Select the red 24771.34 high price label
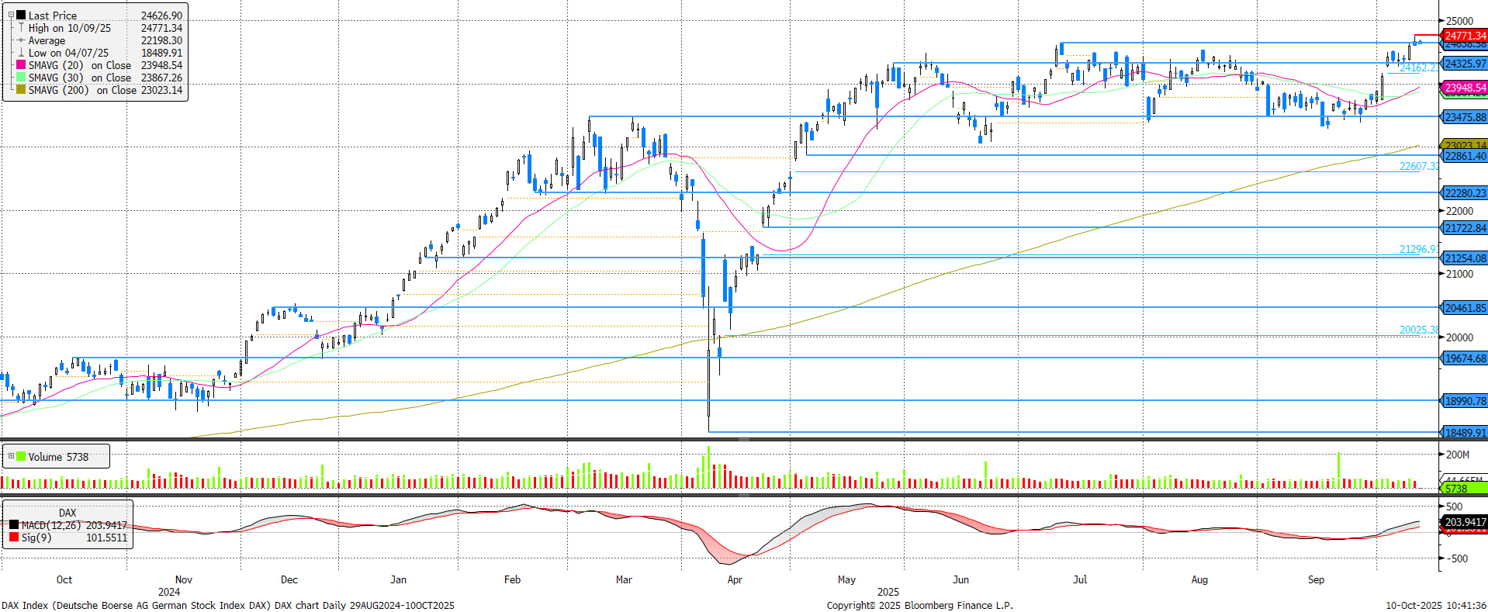The height and width of the screenshot is (612, 1488). pyautogui.click(x=1464, y=36)
